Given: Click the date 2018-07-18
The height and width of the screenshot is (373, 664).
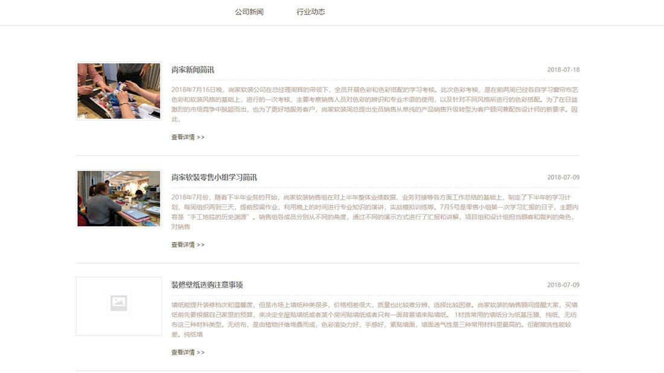Looking at the screenshot, I should click(563, 69).
